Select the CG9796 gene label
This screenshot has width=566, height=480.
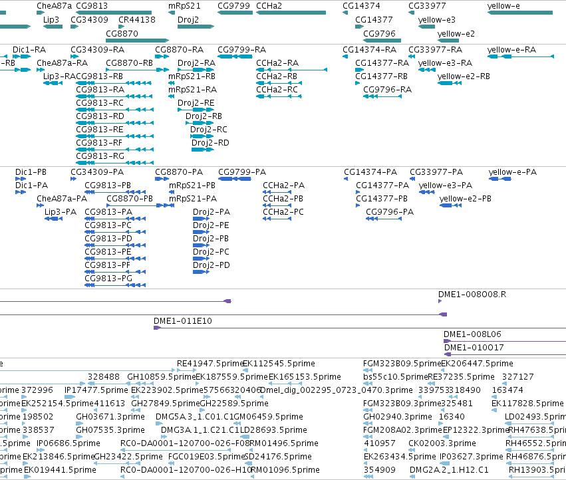pos(379,33)
